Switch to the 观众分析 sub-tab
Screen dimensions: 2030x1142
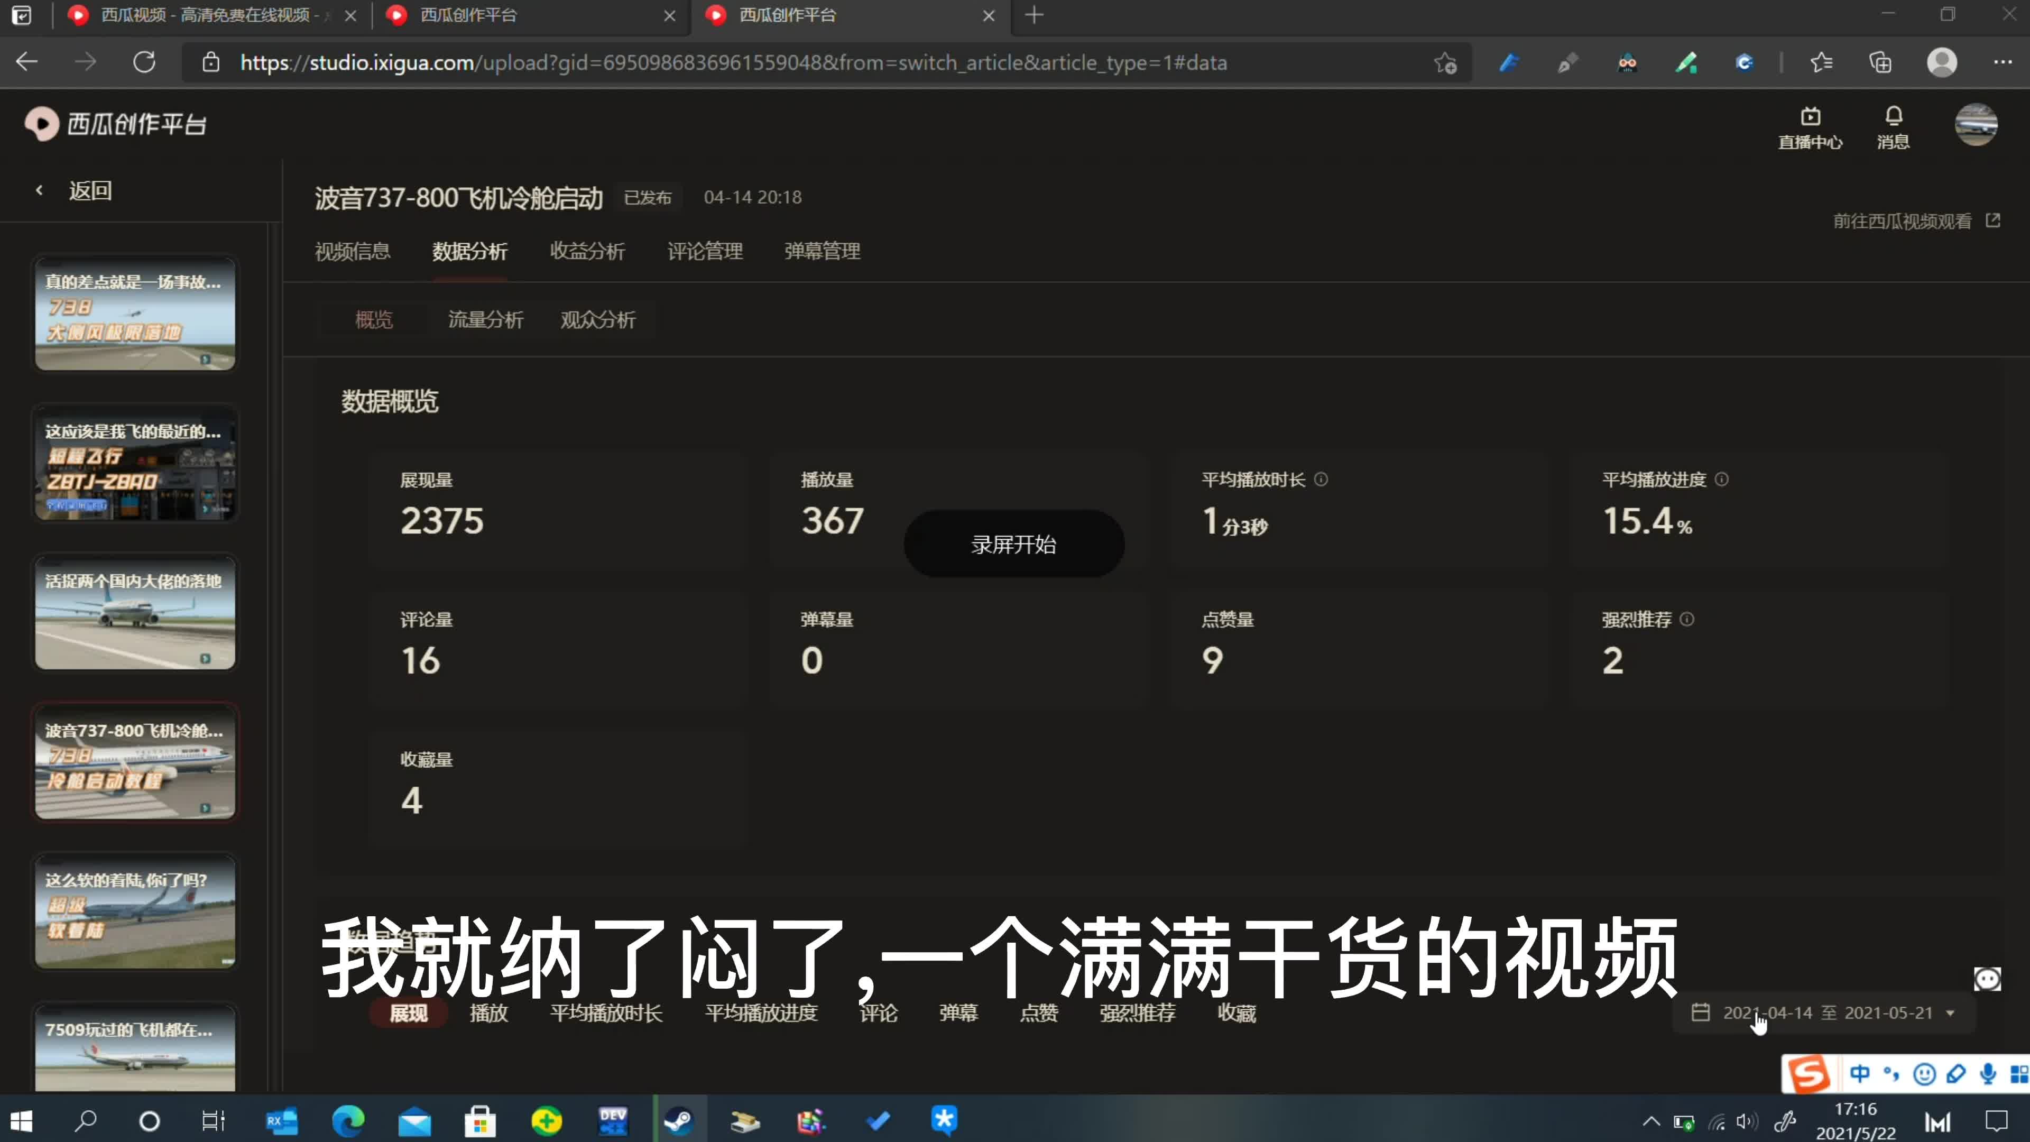(597, 319)
